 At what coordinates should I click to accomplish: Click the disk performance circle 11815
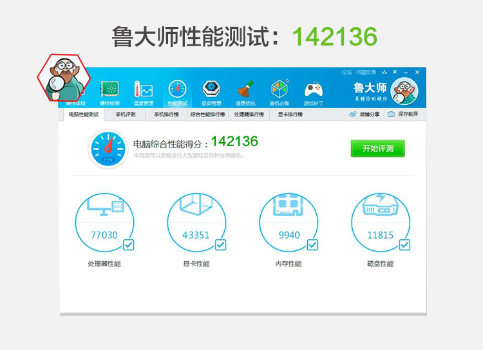[x=381, y=223]
